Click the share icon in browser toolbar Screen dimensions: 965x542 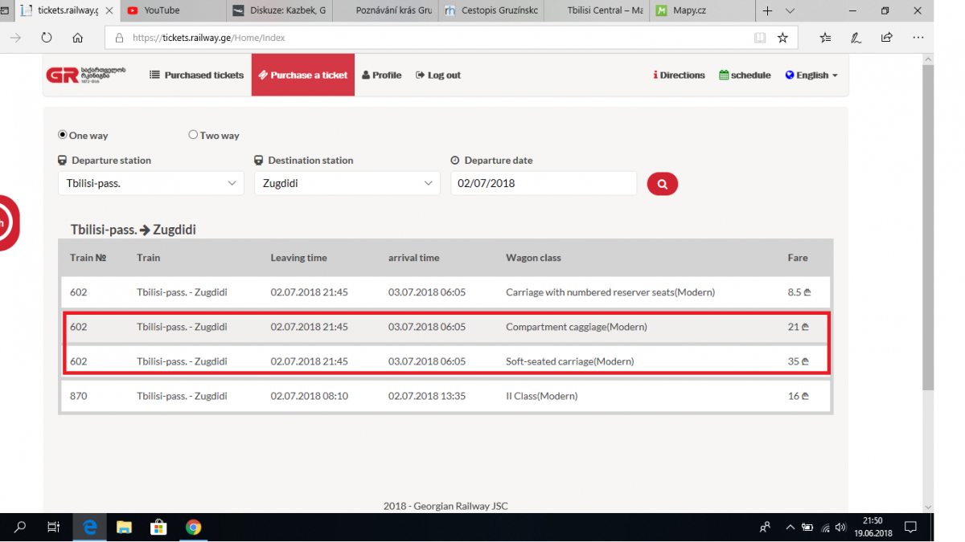click(886, 38)
